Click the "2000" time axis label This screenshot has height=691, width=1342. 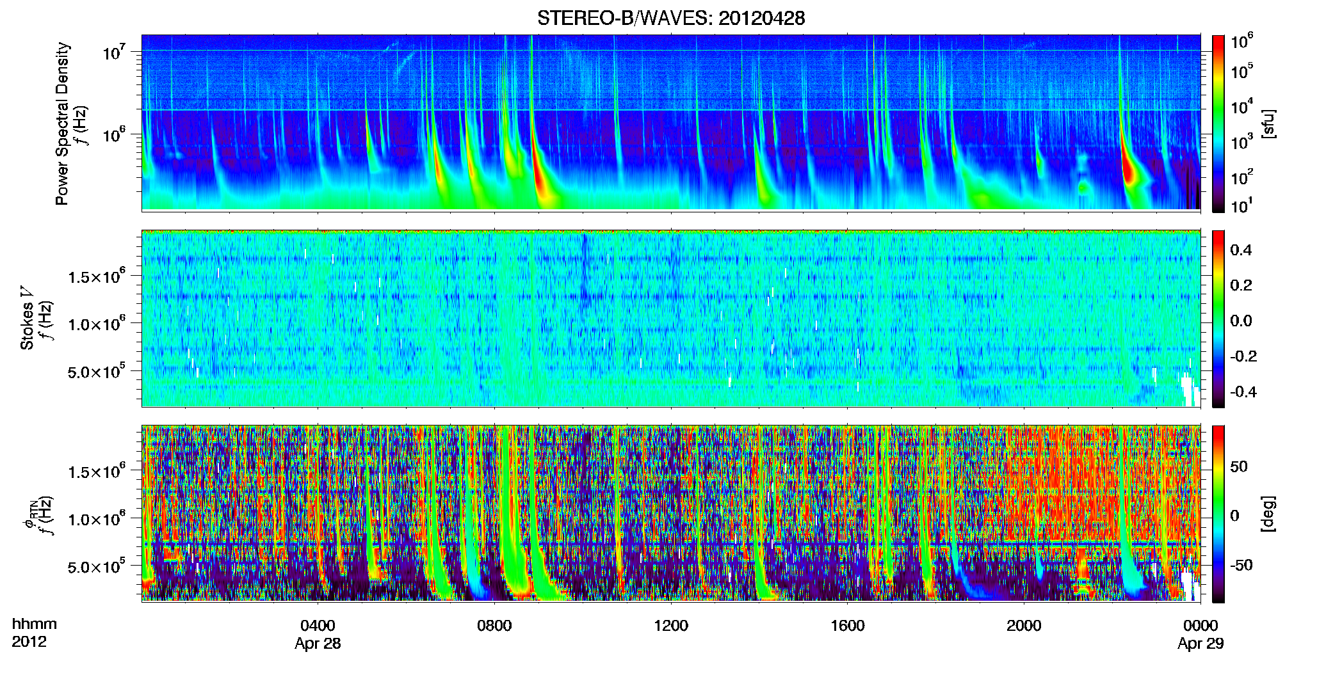coord(1024,626)
